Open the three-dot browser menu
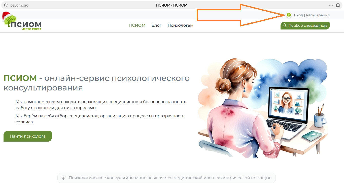The width and height of the screenshot is (344, 192). tap(331, 5)
